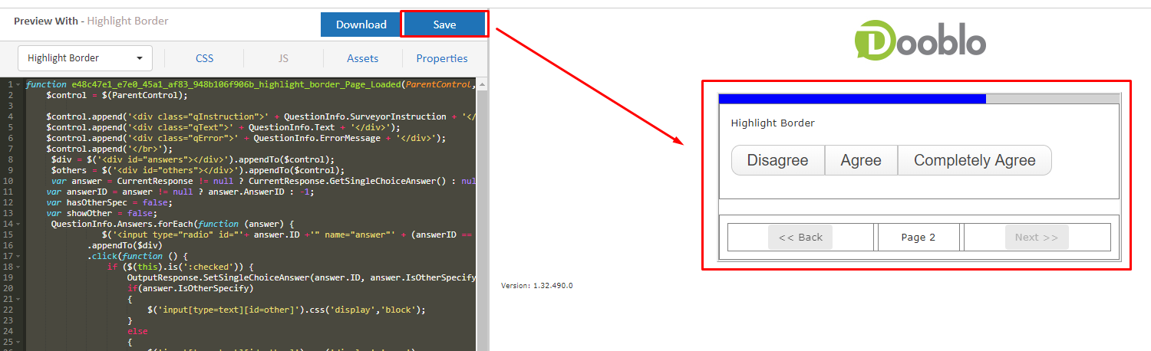The width and height of the screenshot is (1151, 351).
Task: Collapse code fold arrow at line 21
Action: [20, 299]
